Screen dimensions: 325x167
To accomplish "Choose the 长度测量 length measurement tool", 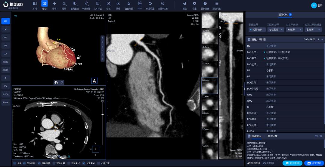I will 86,4.
